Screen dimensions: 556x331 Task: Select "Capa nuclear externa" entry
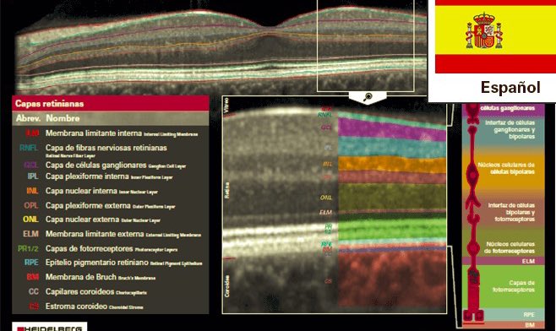click(x=82, y=220)
